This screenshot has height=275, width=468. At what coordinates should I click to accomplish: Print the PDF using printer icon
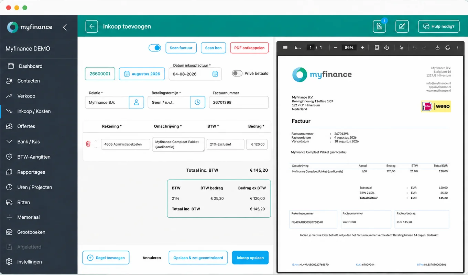point(448,48)
